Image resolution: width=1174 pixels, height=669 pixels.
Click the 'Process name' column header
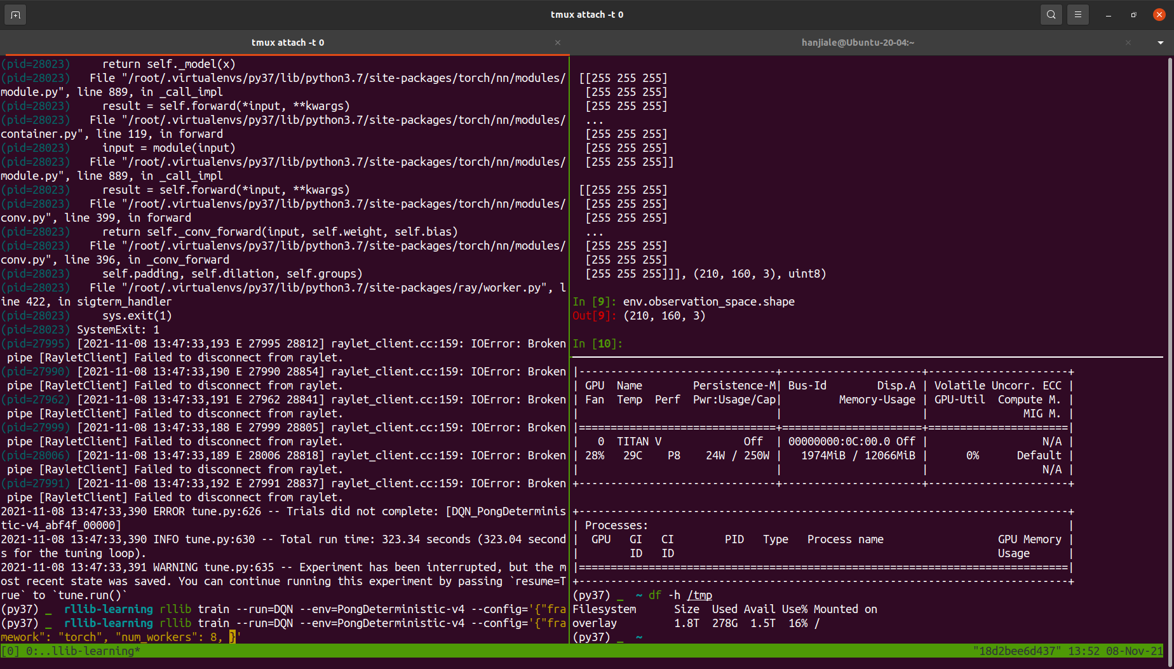pyautogui.click(x=846, y=539)
